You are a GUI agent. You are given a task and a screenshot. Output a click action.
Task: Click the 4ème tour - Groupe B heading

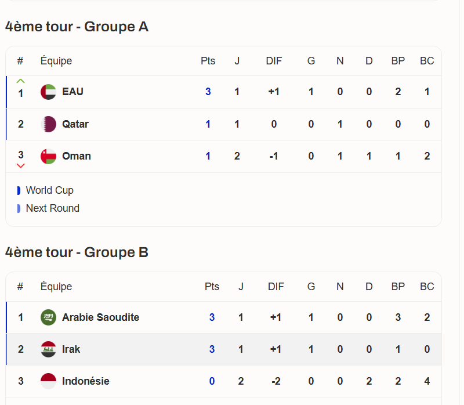[x=77, y=252]
